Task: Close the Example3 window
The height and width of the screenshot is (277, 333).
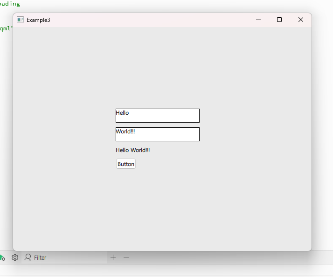Action: tap(301, 20)
